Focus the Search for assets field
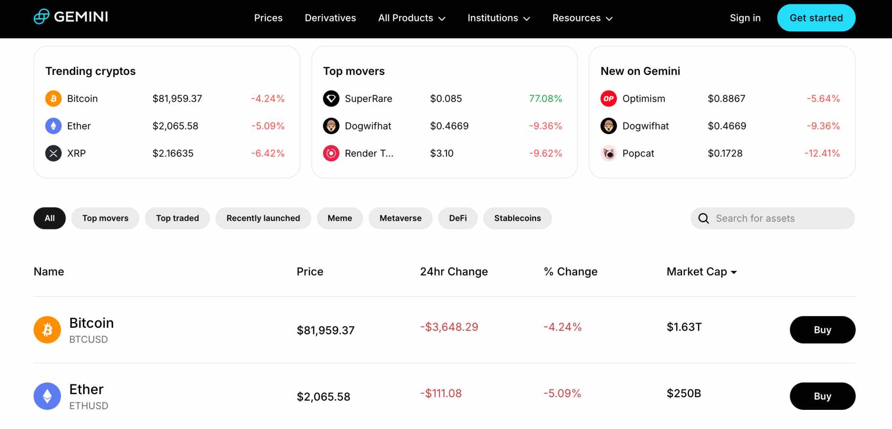892x429 pixels. point(773,218)
